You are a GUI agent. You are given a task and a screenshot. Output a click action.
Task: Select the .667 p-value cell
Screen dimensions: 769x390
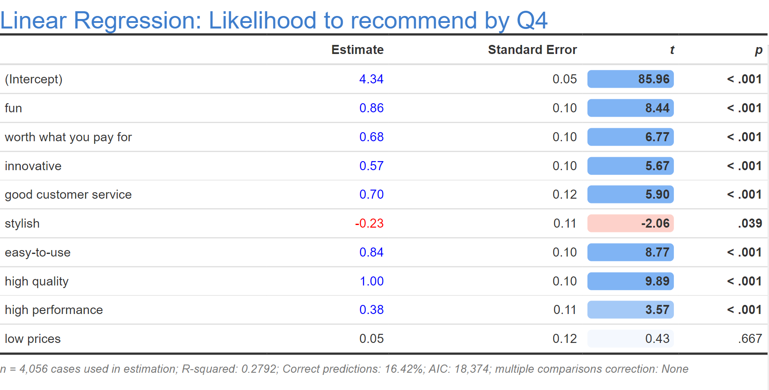pos(750,339)
